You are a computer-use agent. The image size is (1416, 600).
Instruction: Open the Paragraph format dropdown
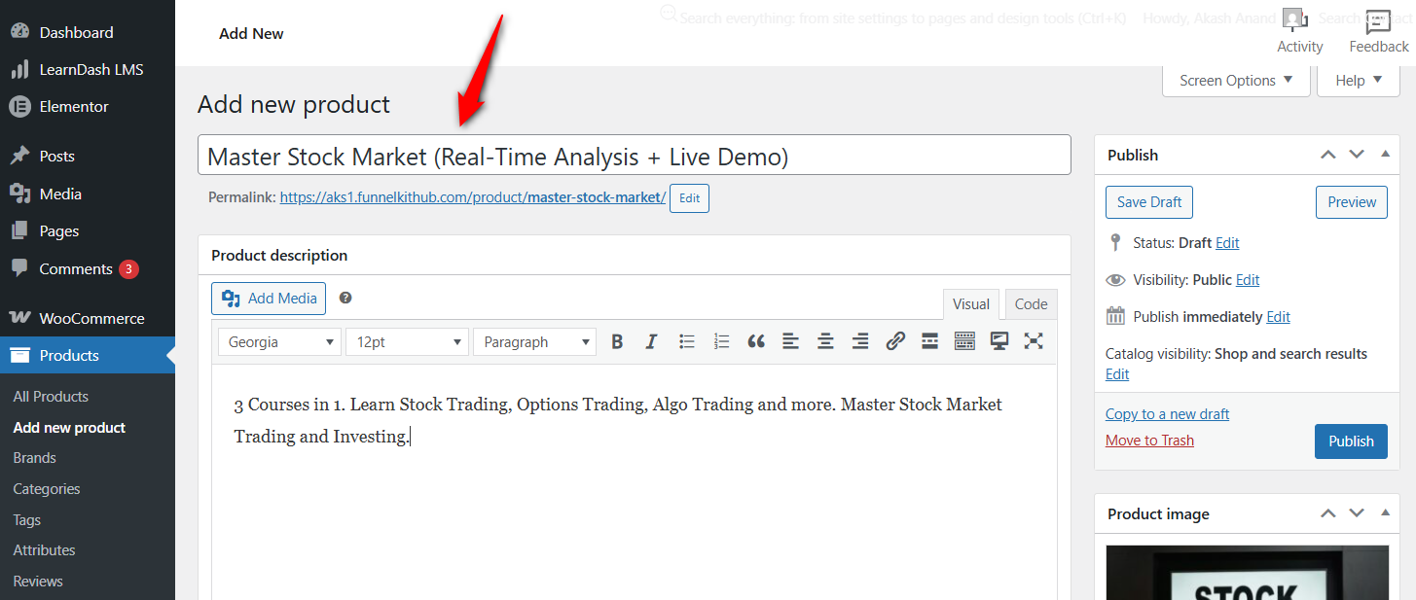(534, 342)
